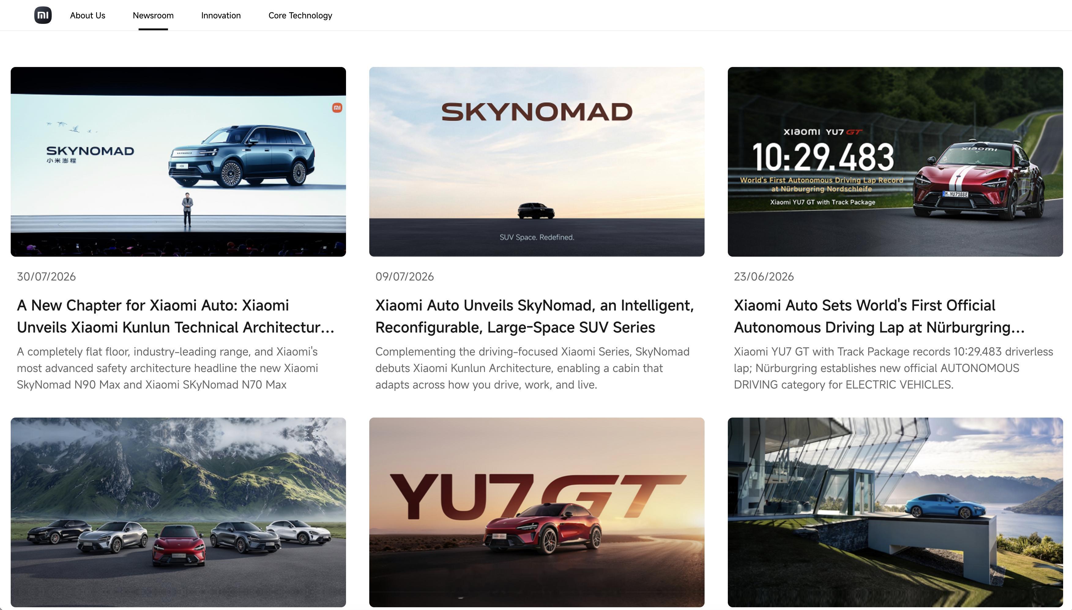The image size is (1072, 610).
Task: Click the 23/06/2026 article date
Action: tap(764, 277)
